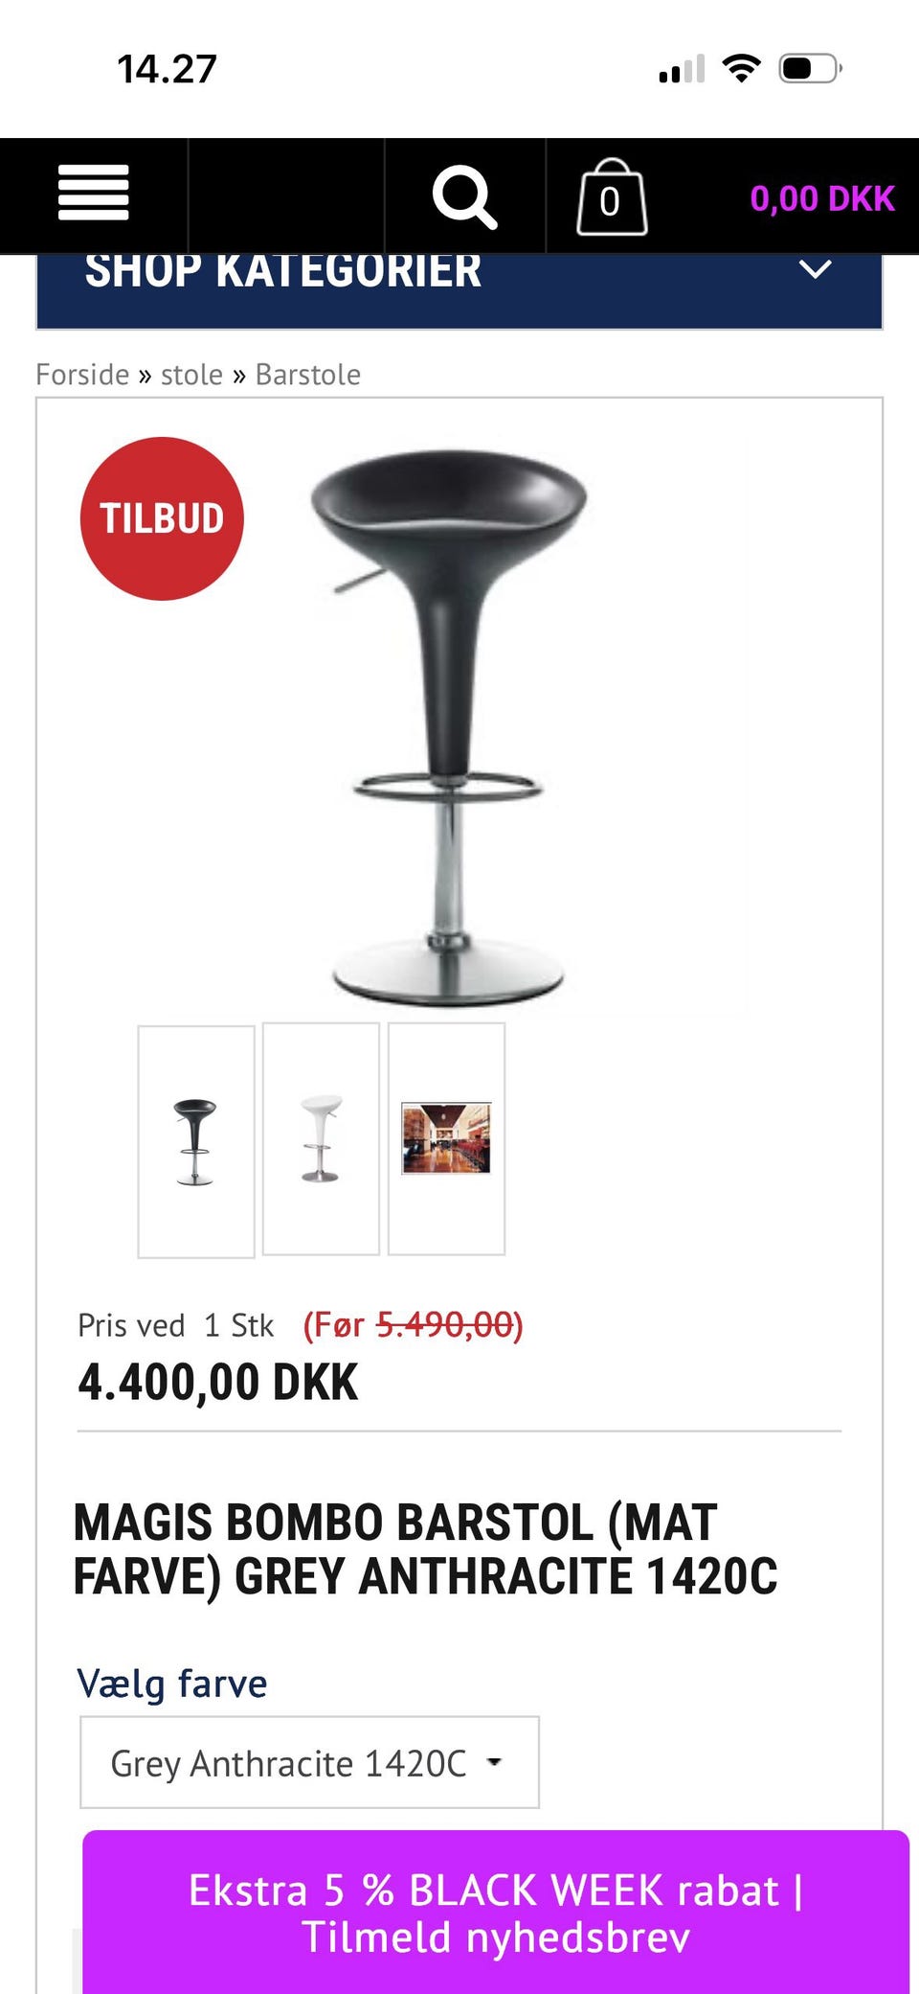Select the white stool thumbnail
Image resolution: width=919 pixels, height=1994 pixels.
coord(321,1138)
